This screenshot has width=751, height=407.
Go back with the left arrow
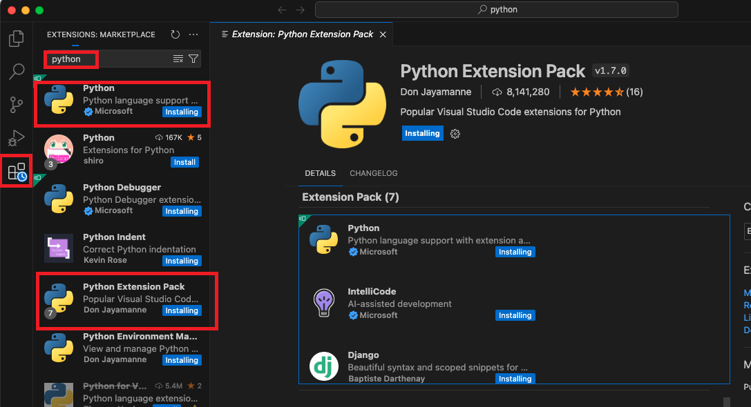pyautogui.click(x=282, y=10)
